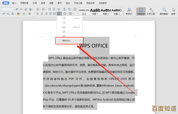Choose 2.0 line spacing
The width and height of the screenshot is (178, 114).
point(70,27)
